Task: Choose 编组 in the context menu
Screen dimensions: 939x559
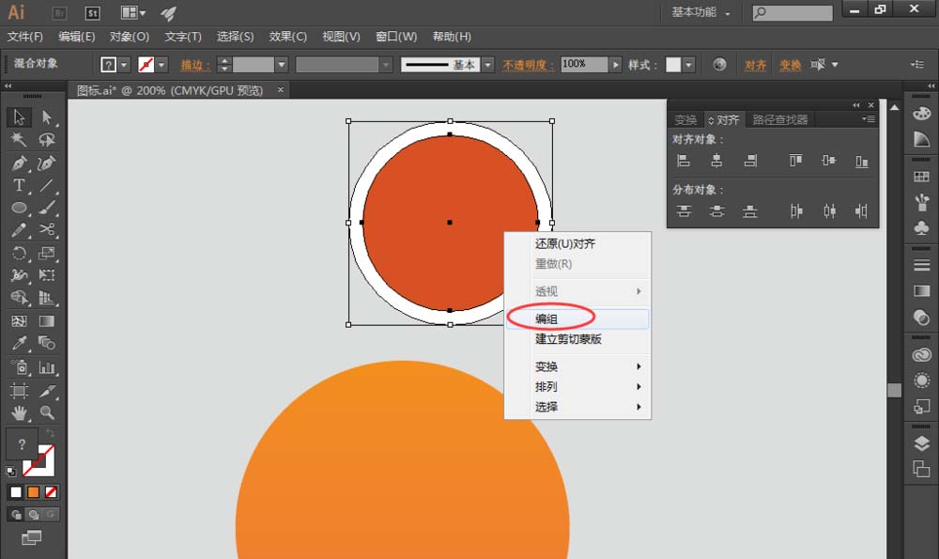Action: tap(577, 318)
